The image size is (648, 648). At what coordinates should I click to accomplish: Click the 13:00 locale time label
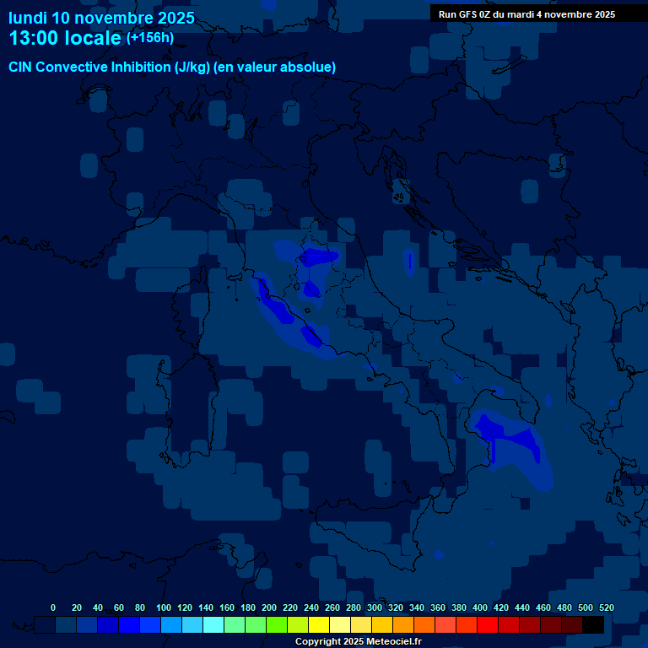65,39
